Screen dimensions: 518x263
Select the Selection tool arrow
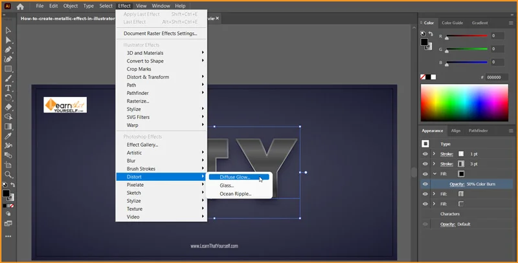point(8,30)
